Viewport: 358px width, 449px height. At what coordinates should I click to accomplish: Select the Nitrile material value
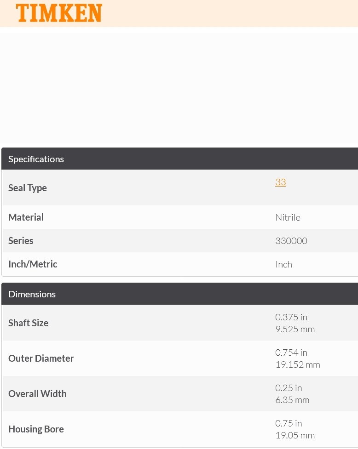coord(288,218)
